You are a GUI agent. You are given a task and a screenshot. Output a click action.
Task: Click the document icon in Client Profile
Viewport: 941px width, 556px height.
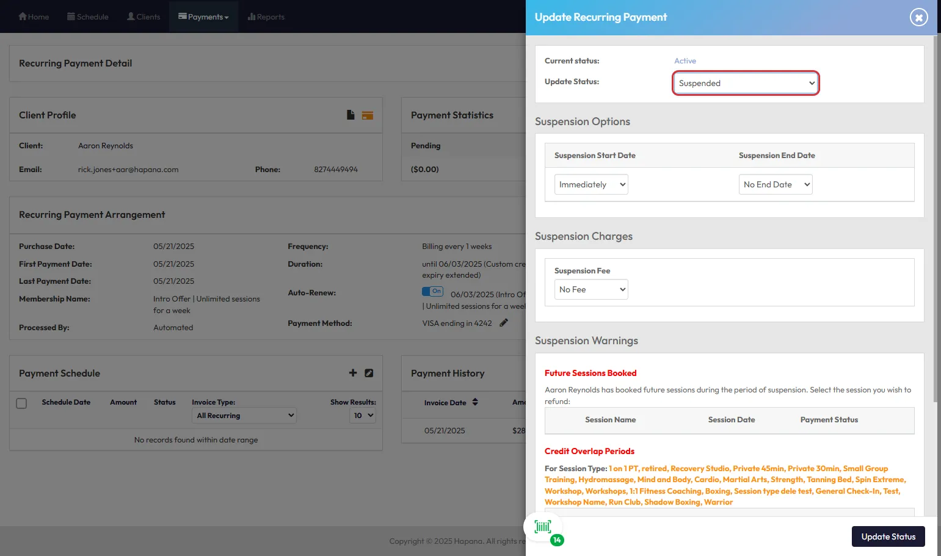[351, 115]
